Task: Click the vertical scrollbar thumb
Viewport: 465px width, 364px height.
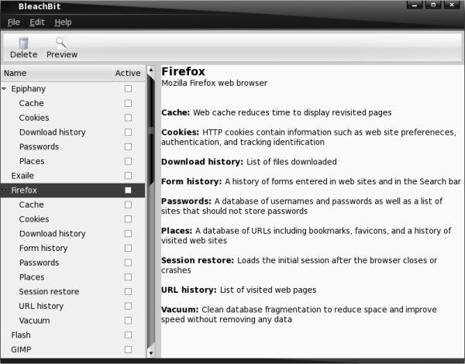Action: pyautogui.click(x=151, y=130)
